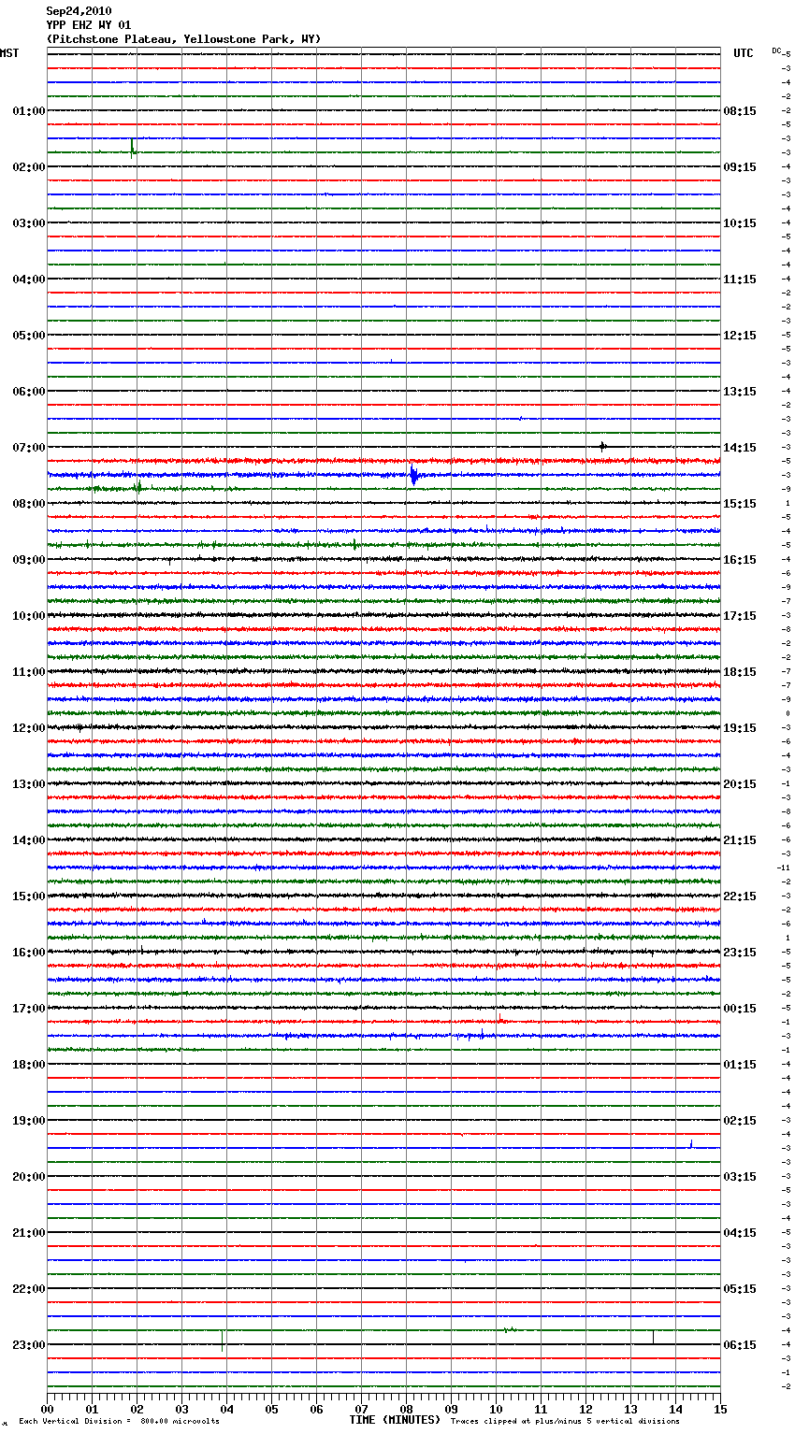Click the DC column heading
Screen dimensions: 795x1434
[x=776, y=50]
